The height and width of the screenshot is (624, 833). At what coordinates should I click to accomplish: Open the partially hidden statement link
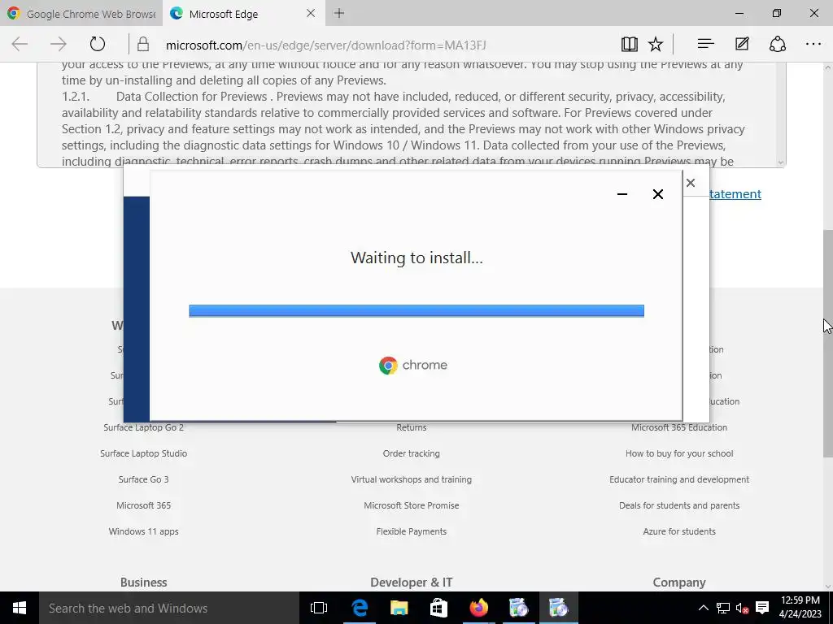[x=735, y=194]
